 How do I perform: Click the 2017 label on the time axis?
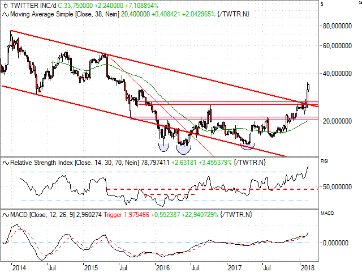235,268
